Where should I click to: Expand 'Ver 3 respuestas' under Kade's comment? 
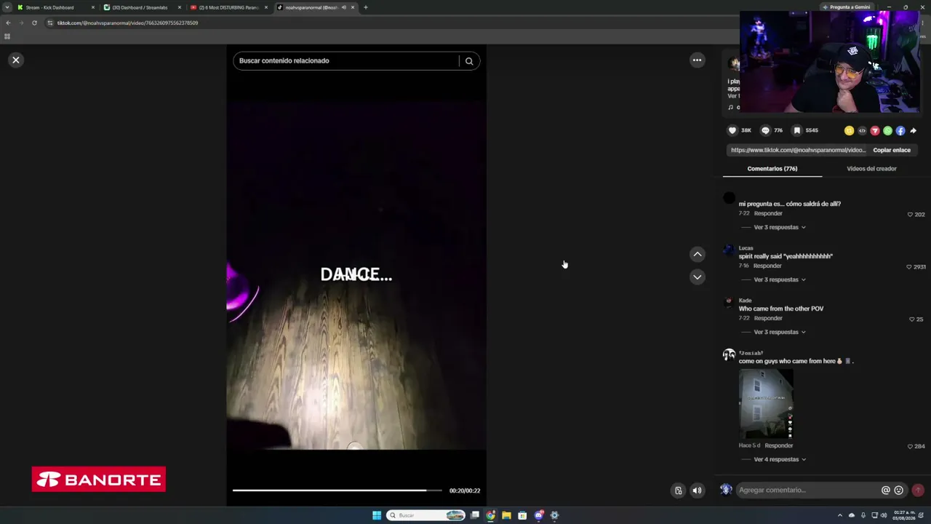[780, 332]
